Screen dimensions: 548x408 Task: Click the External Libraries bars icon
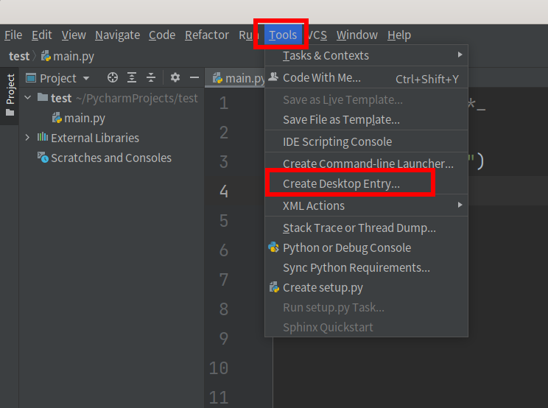(43, 137)
